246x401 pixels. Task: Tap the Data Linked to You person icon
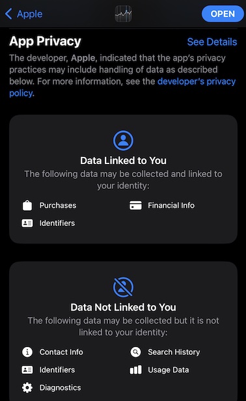pyautogui.click(x=123, y=141)
